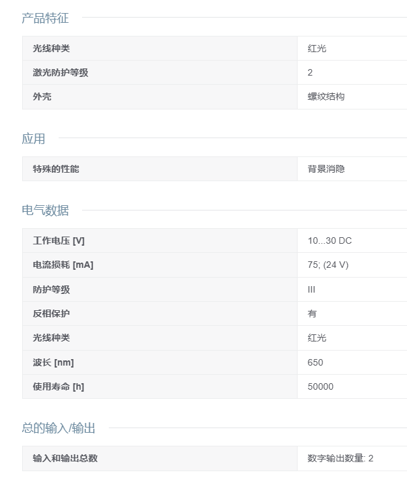The width and height of the screenshot is (407, 479).
Task: Click the 数字输出数量: 2 value
Action: point(341,458)
